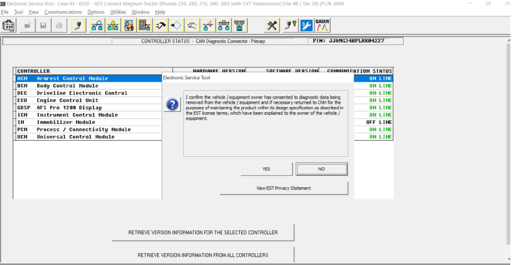
Task: Decline consent by clicking NO
Action: pyautogui.click(x=322, y=169)
